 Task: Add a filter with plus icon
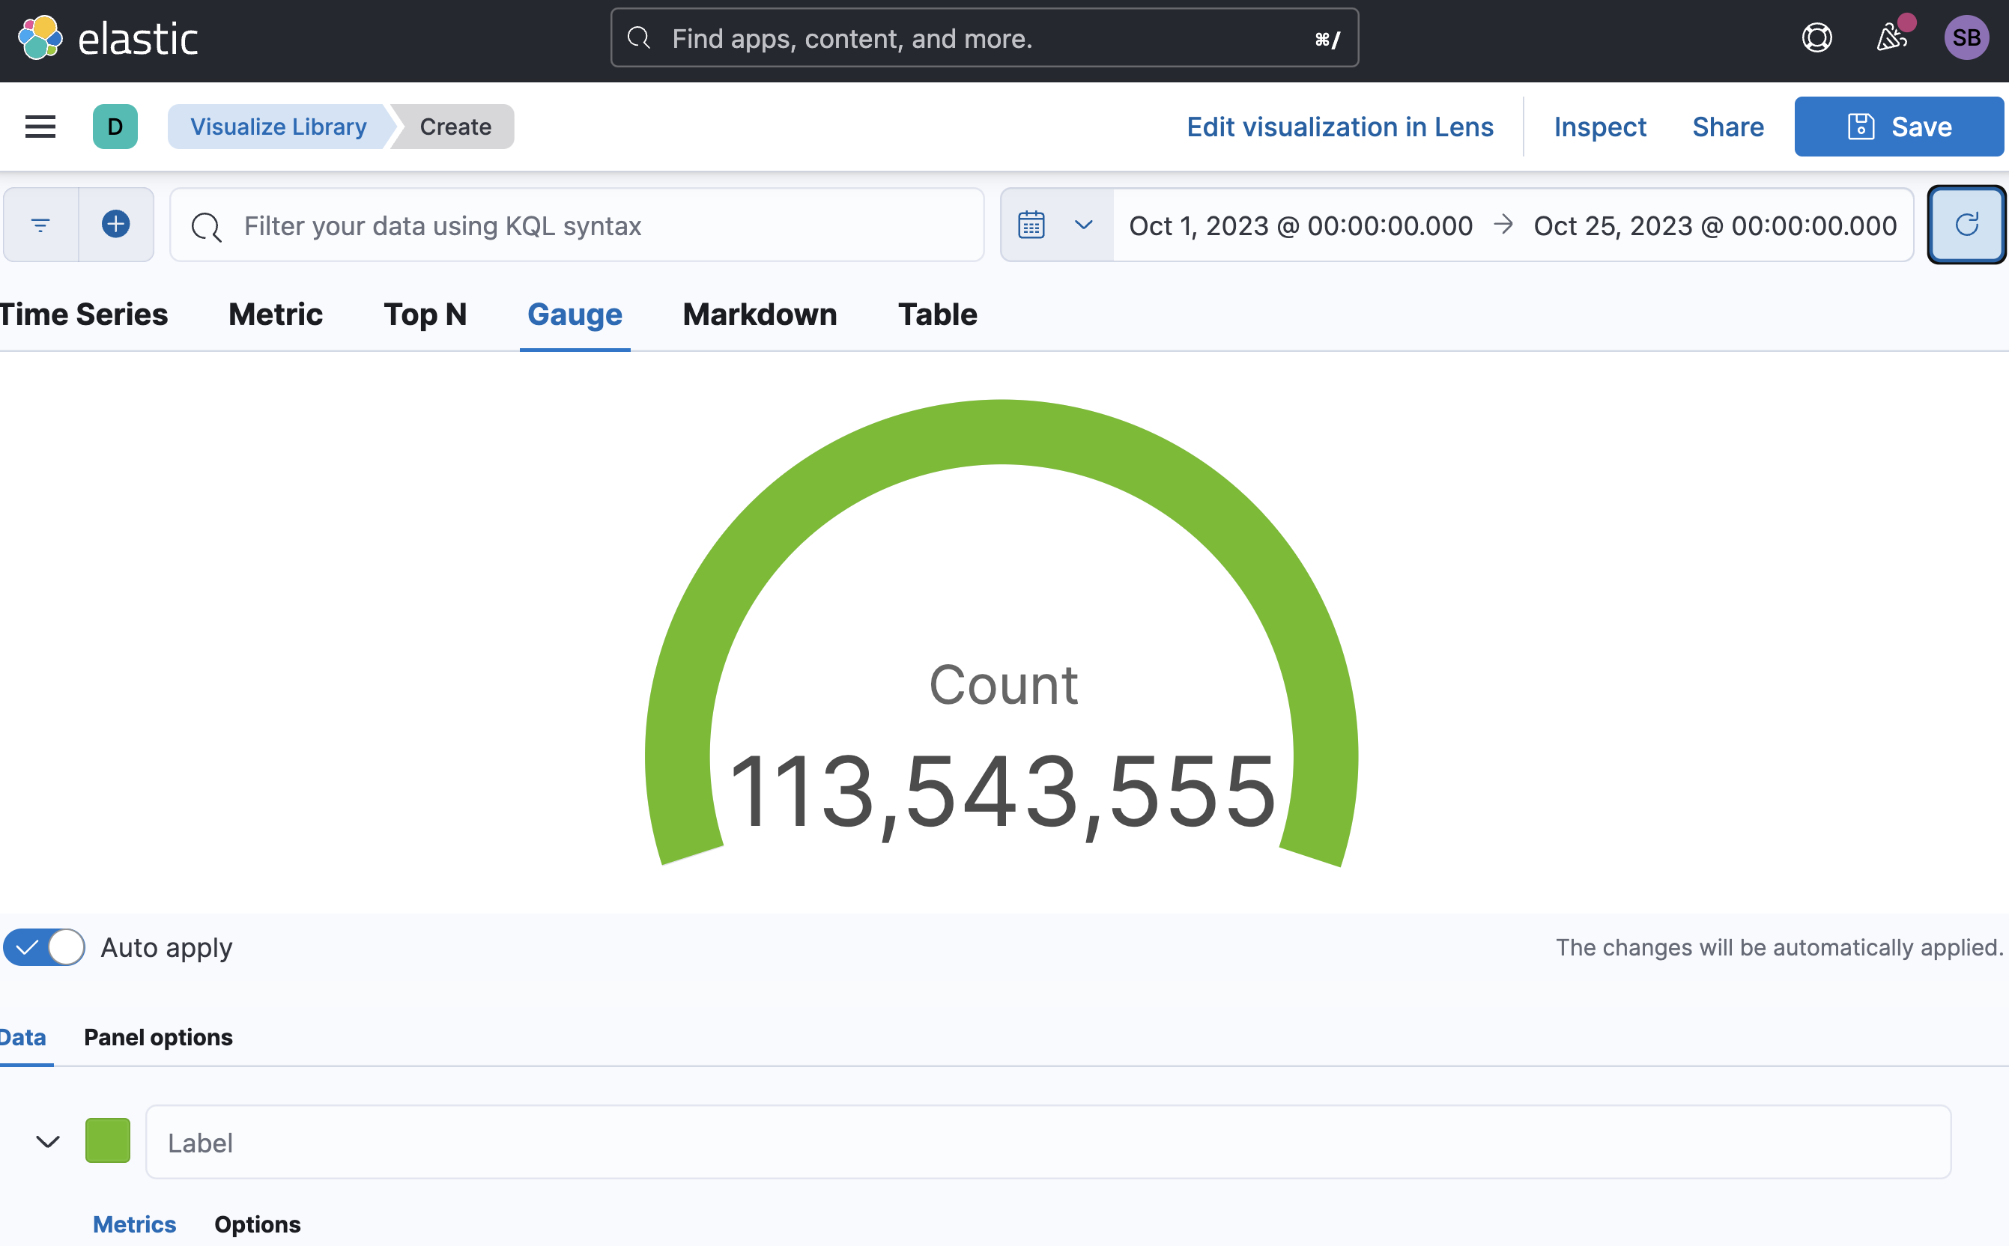116,225
